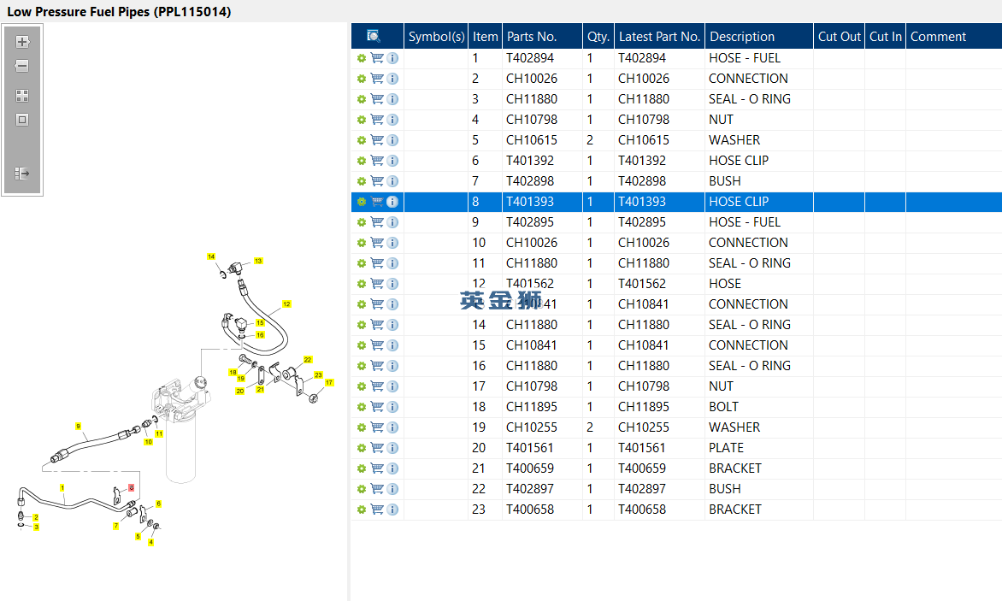Select the row with part T402895
The width and height of the screenshot is (1002, 601).
tap(676, 222)
